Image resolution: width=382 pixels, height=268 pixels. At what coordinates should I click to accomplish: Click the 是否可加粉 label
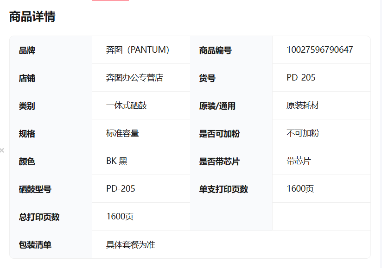[219, 134]
